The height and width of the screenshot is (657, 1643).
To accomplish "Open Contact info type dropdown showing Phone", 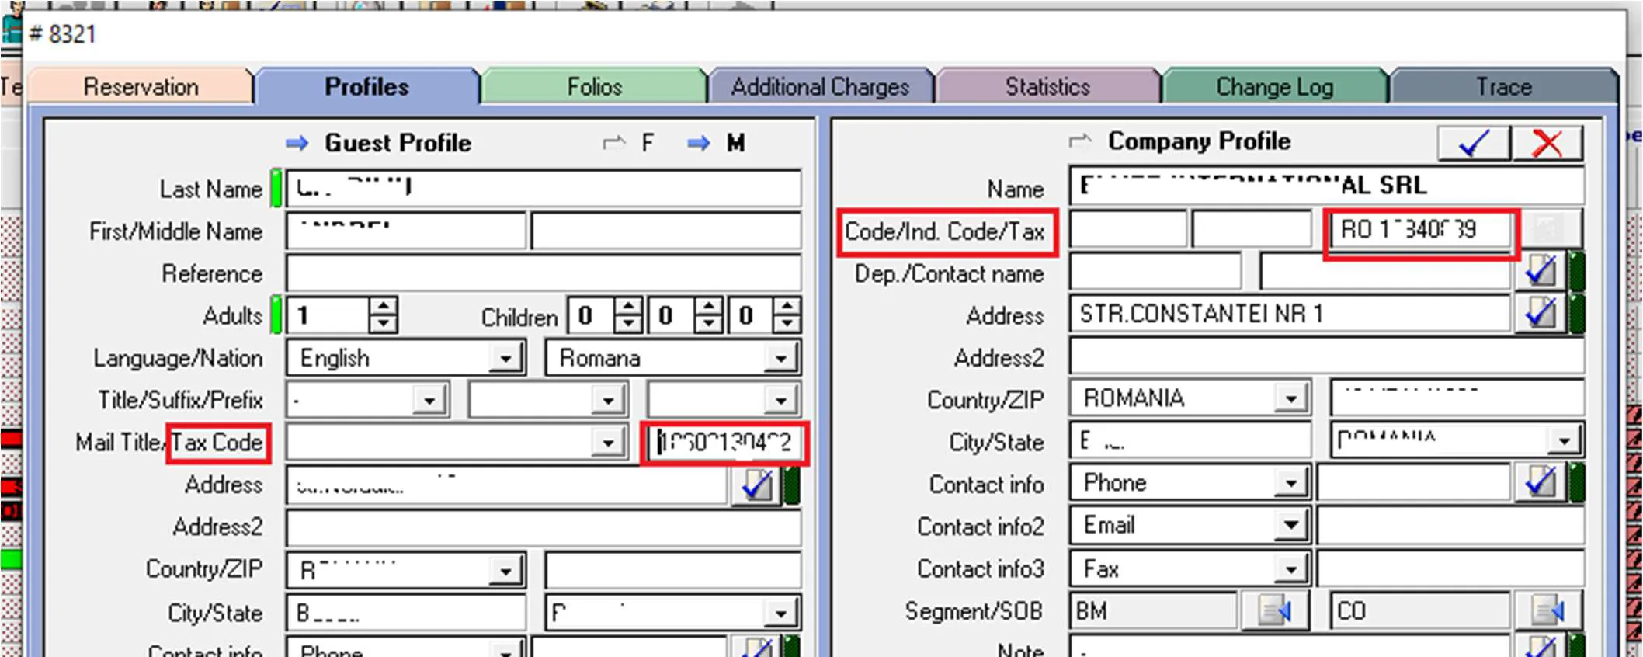I will [x=1290, y=483].
